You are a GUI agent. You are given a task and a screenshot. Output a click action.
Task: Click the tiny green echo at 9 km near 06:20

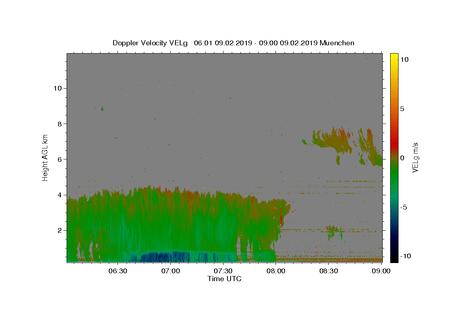click(x=102, y=108)
